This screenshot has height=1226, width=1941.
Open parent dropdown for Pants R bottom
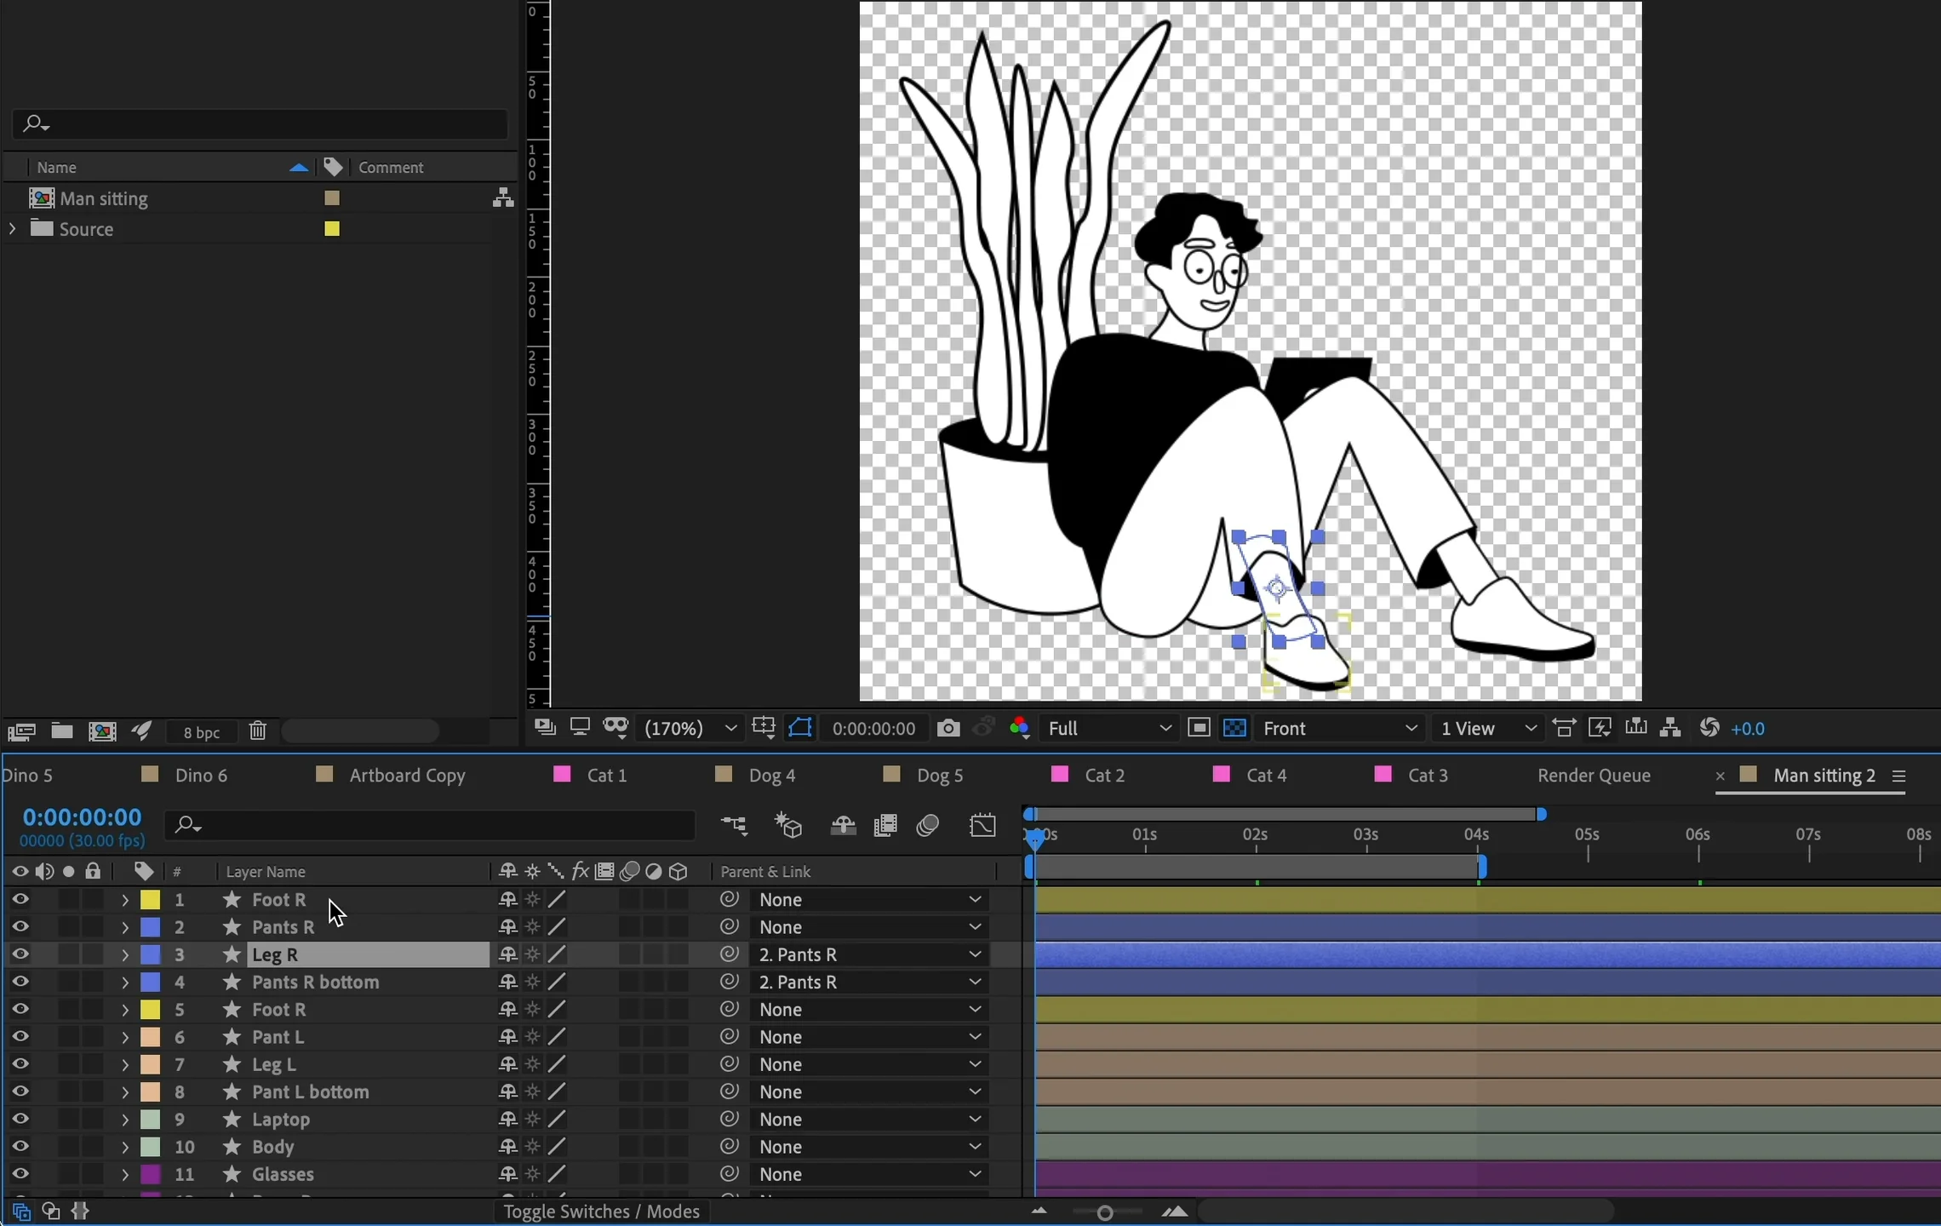point(869,982)
